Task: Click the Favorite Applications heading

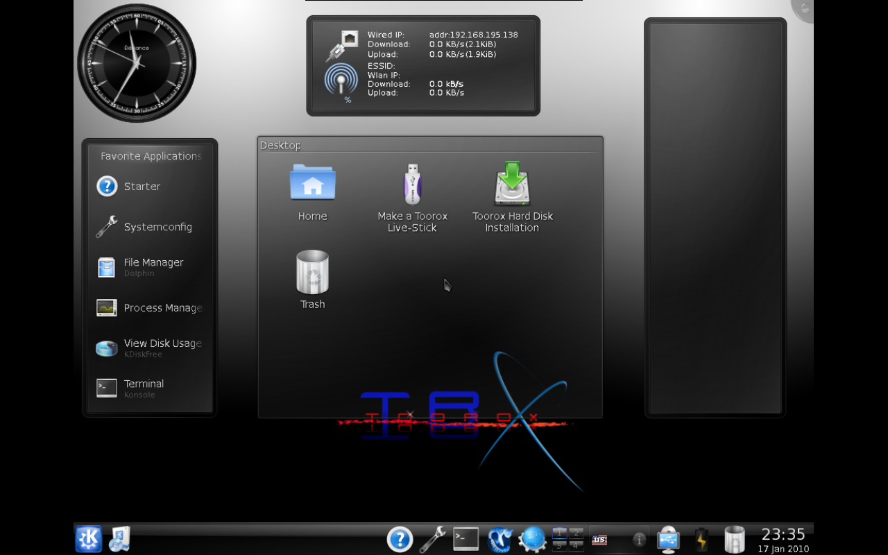Action: [151, 156]
